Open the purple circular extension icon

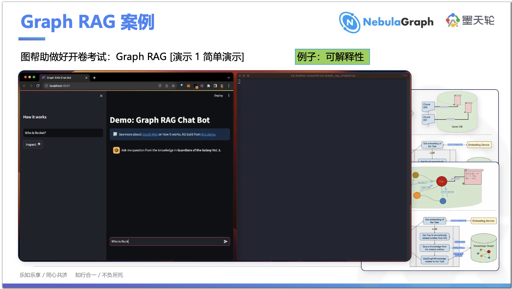(202, 86)
